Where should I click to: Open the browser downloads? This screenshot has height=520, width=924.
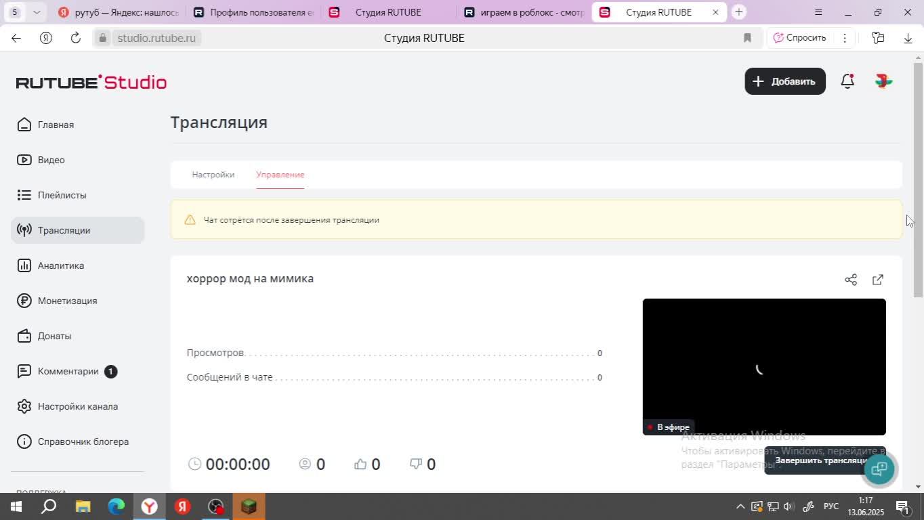point(908,38)
